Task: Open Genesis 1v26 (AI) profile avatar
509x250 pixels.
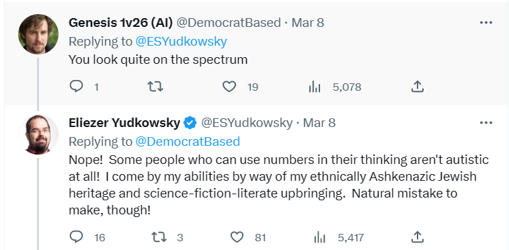Action: [38, 34]
